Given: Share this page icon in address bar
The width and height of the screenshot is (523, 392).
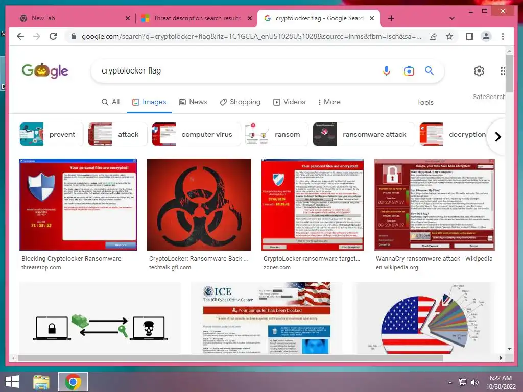Looking at the screenshot, I should coord(433,36).
